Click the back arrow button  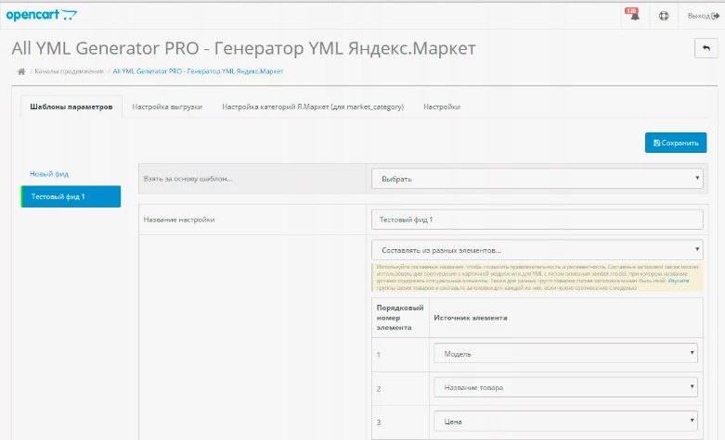pyautogui.click(x=706, y=48)
